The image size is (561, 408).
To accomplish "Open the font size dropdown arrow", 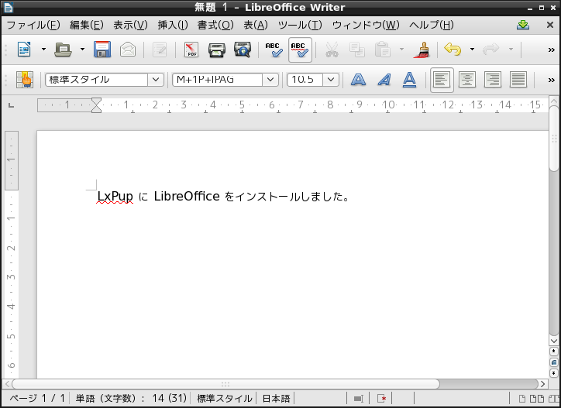I will click(x=331, y=80).
